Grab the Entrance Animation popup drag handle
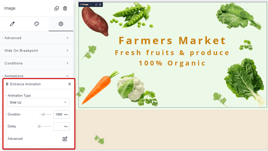Screen dimensions: 268x151 pos(7,84)
